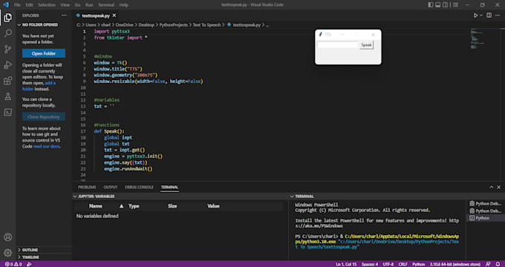This screenshot has width=505, height=267.
Task: Open the run options dropdown arrow
Action: 481,16
